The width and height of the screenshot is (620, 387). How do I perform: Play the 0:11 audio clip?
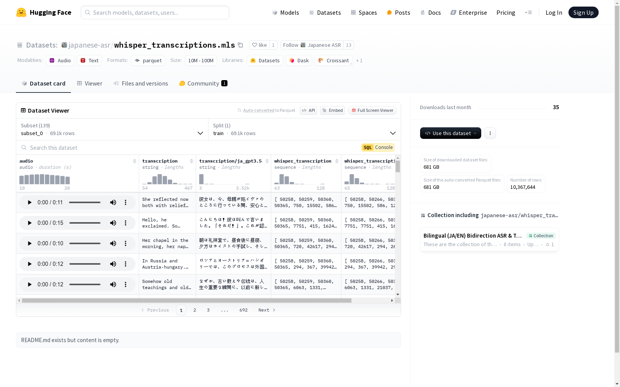click(x=29, y=202)
